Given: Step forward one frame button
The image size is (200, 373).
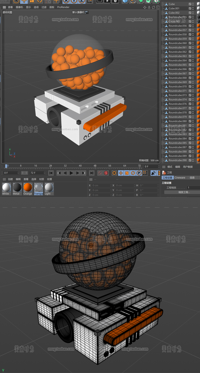Looking at the screenshot, I should (x=78, y=173).
